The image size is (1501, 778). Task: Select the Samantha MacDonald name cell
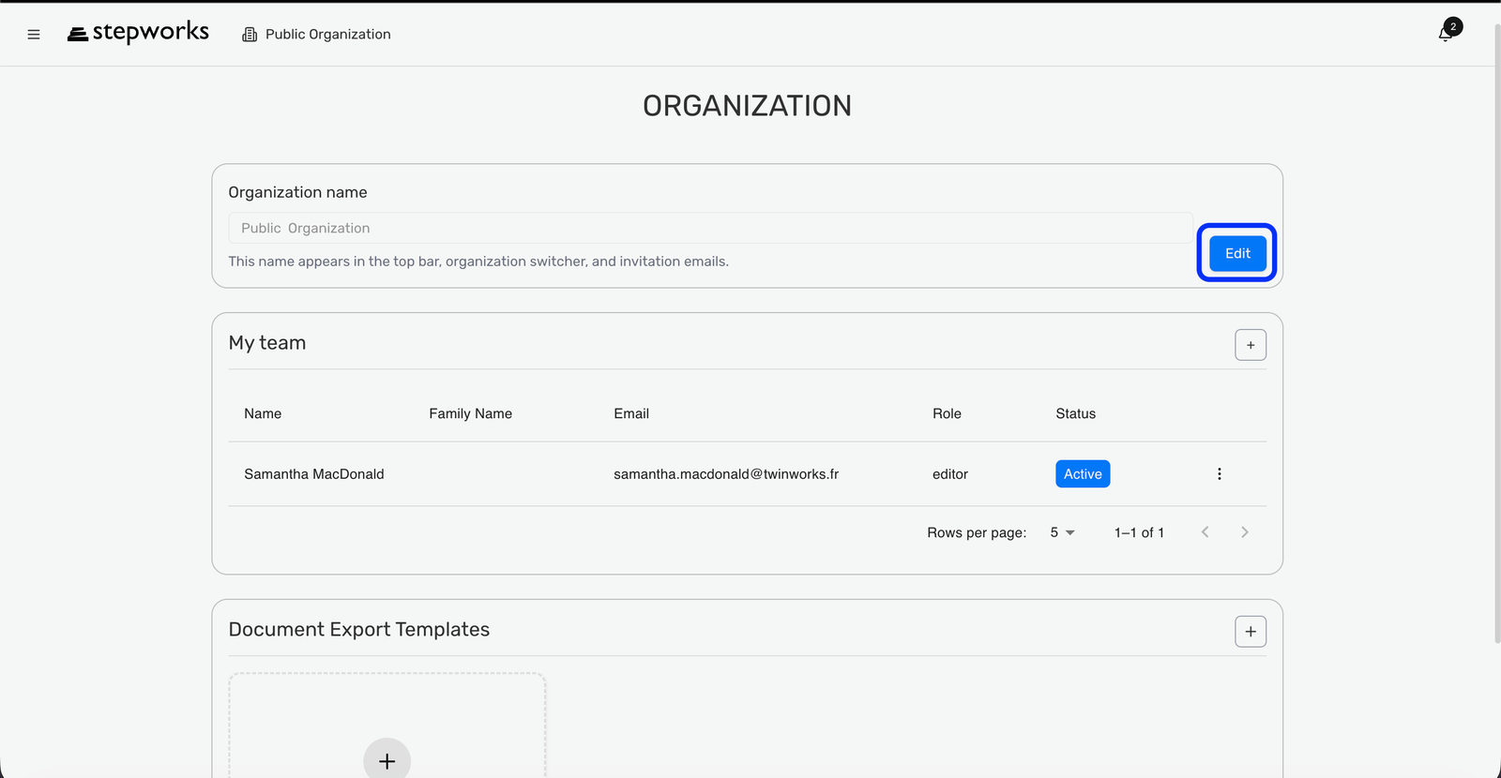tap(314, 474)
